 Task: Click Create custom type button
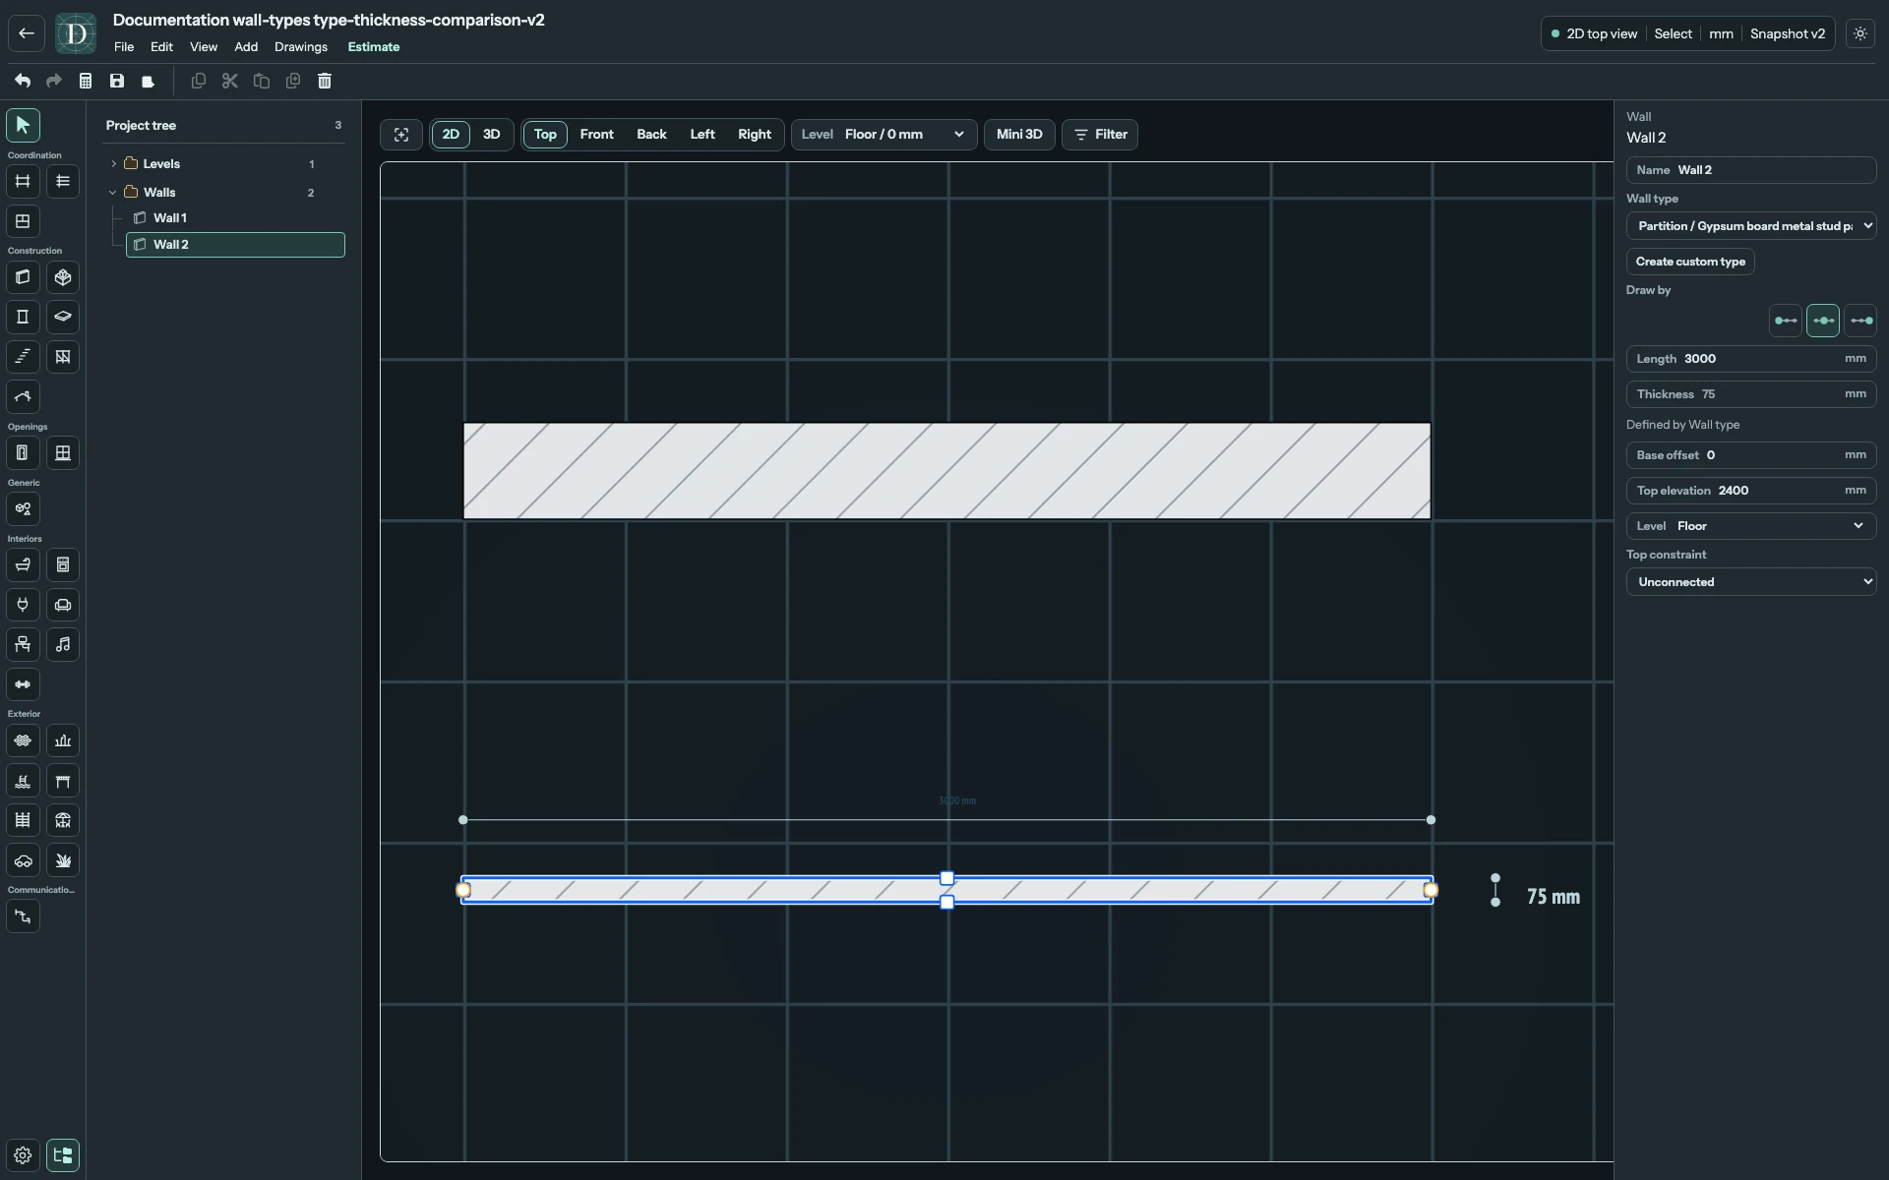click(x=1690, y=262)
